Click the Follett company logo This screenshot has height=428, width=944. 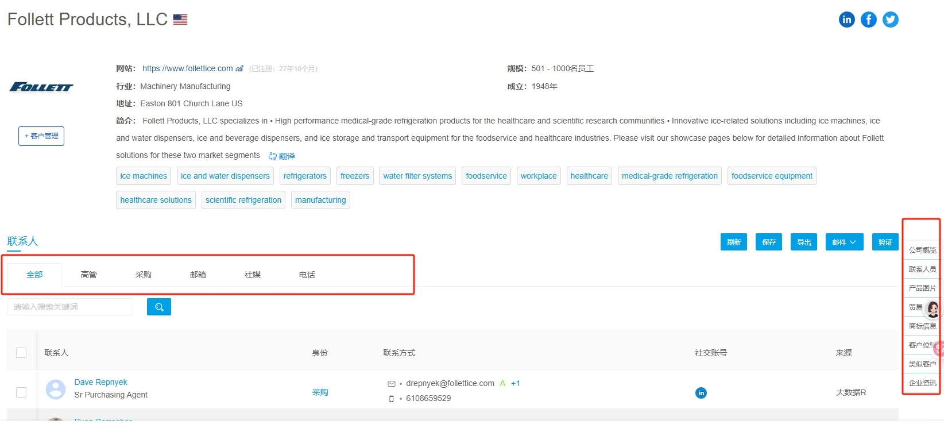point(41,87)
